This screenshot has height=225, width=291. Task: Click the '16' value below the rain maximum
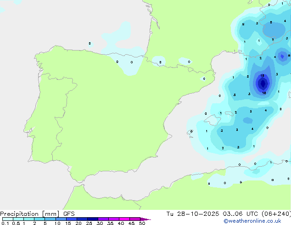pyautogui.click(x=264, y=93)
